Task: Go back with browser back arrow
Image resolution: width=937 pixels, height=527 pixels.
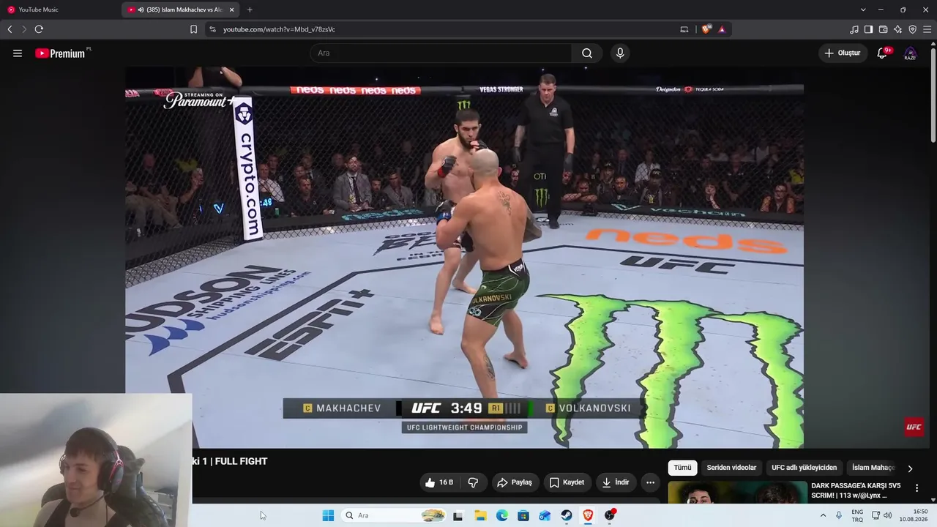Action: 10,29
